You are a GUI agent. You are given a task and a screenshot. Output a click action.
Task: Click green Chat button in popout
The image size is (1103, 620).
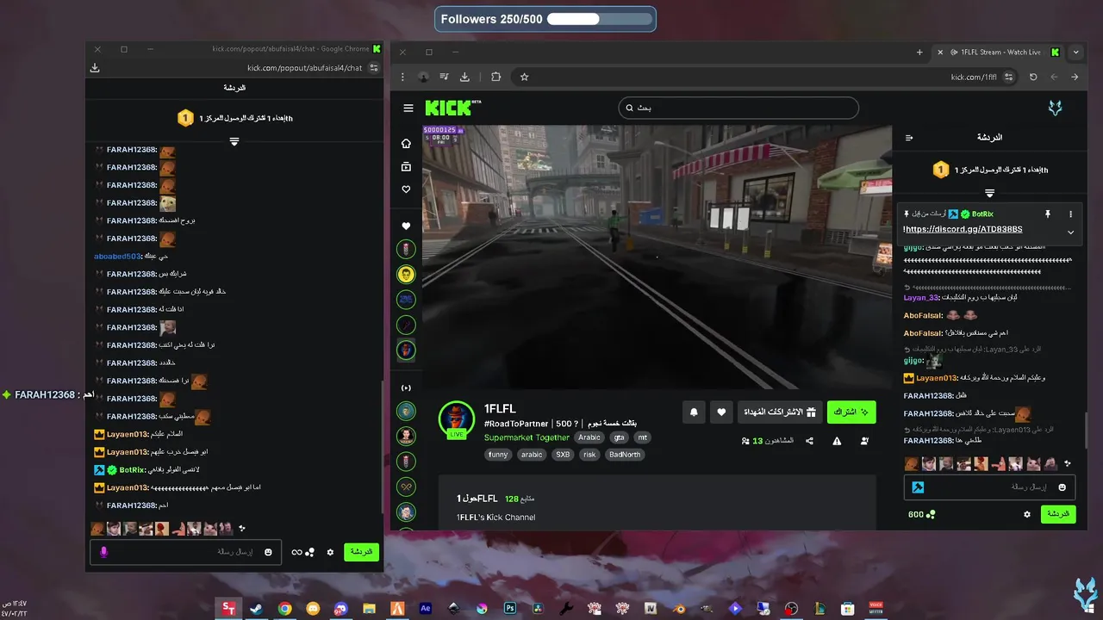[362, 552]
